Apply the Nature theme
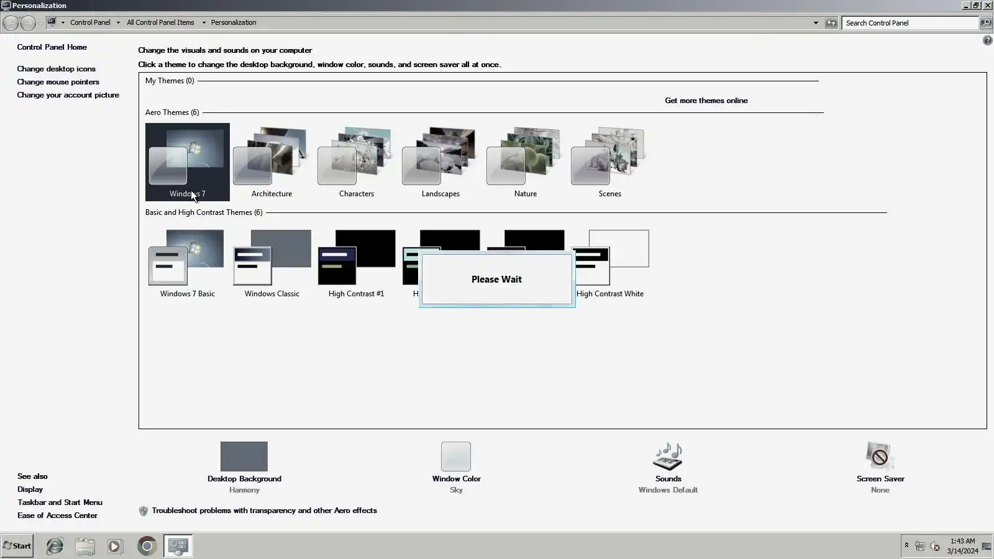The height and width of the screenshot is (559, 994). tap(525, 161)
